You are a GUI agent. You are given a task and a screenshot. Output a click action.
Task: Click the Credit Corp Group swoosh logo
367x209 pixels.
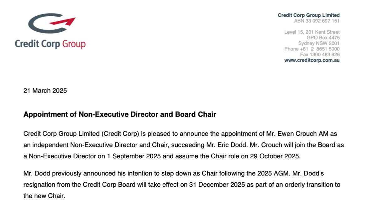pos(52,23)
